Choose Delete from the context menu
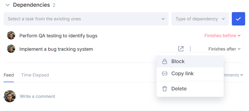The width and height of the screenshot is (249, 111). 190,89
